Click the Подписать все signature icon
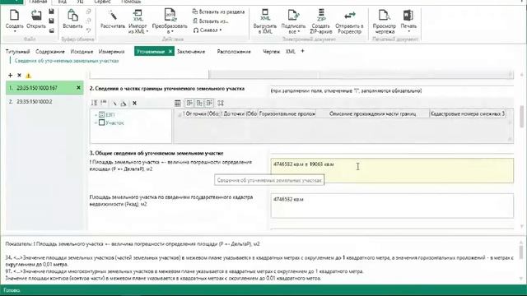Screen dimensions: 527x296 pos(293,16)
